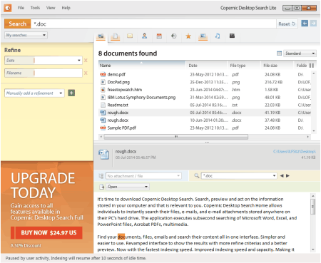Click the results layout view icon
Image resolution: width=321 pixels, height=263 pixels.
coord(280,53)
